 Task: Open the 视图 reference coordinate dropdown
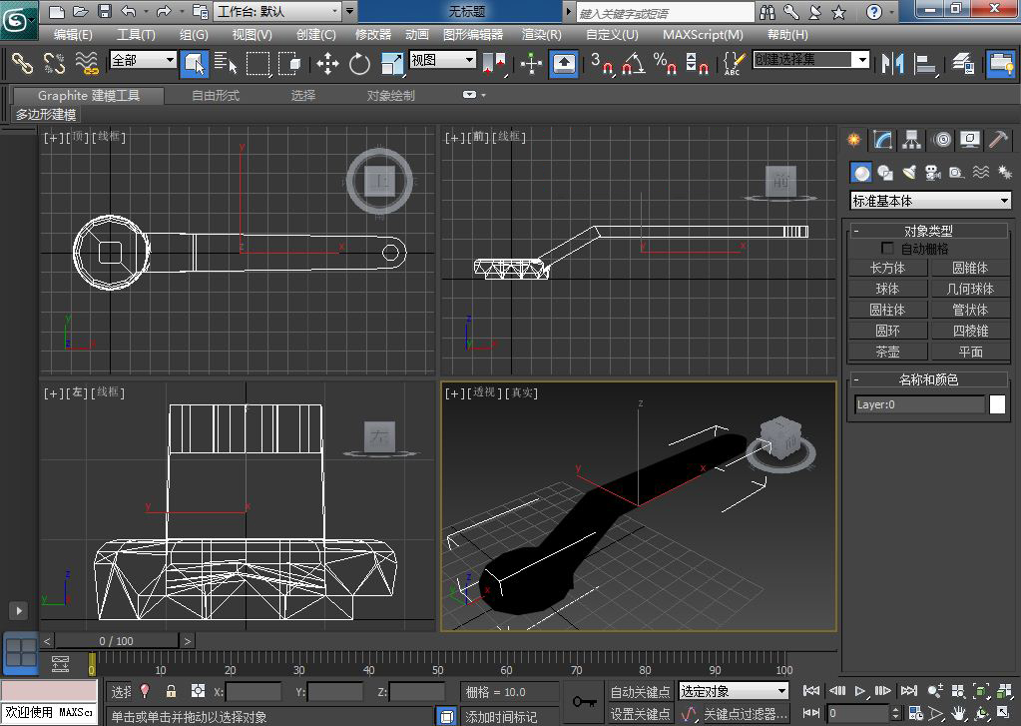[443, 60]
